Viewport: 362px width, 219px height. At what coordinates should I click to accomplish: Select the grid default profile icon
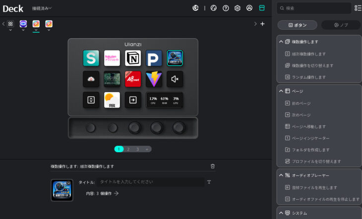[x=10, y=24]
